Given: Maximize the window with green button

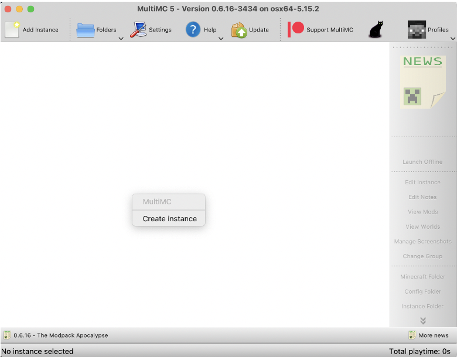Looking at the screenshot, I should click(x=30, y=9).
